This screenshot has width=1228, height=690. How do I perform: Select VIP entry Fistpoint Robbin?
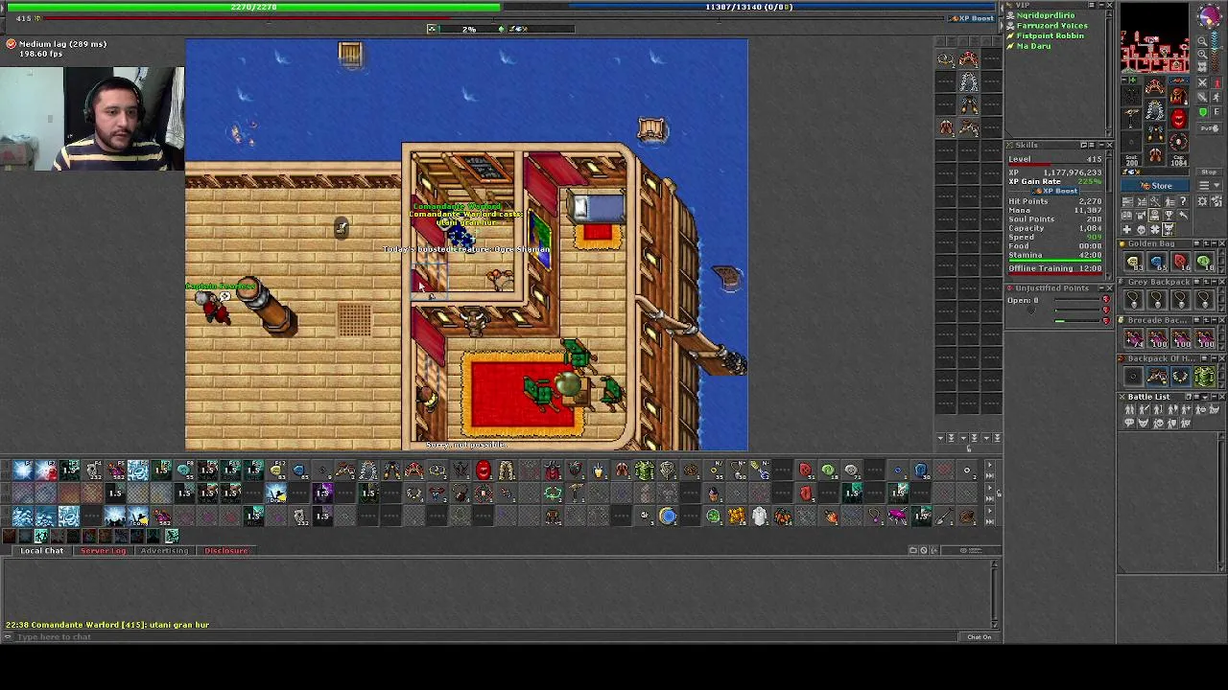pyautogui.click(x=1050, y=35)
